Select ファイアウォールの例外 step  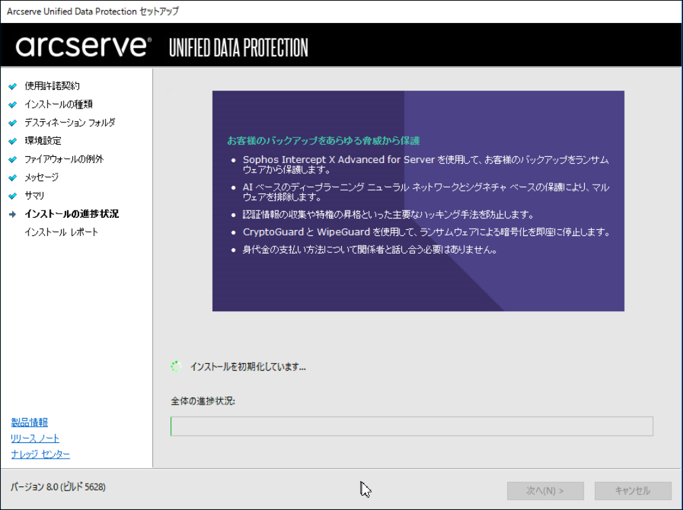(64, 159)
